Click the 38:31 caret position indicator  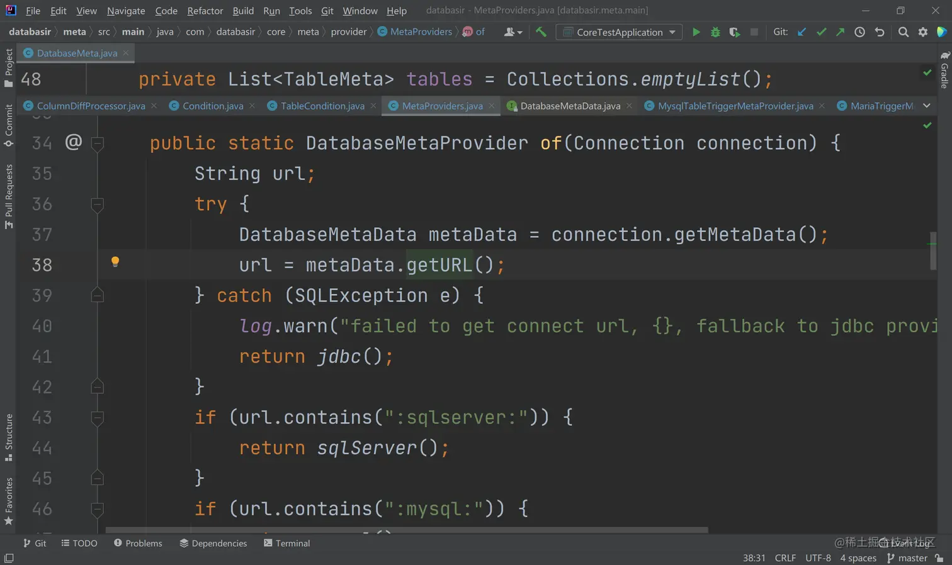pos(754,558)
